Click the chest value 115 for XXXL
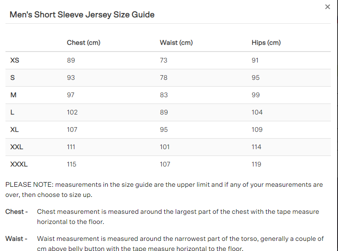Viewport: 338px width, 251px height. 71,164
